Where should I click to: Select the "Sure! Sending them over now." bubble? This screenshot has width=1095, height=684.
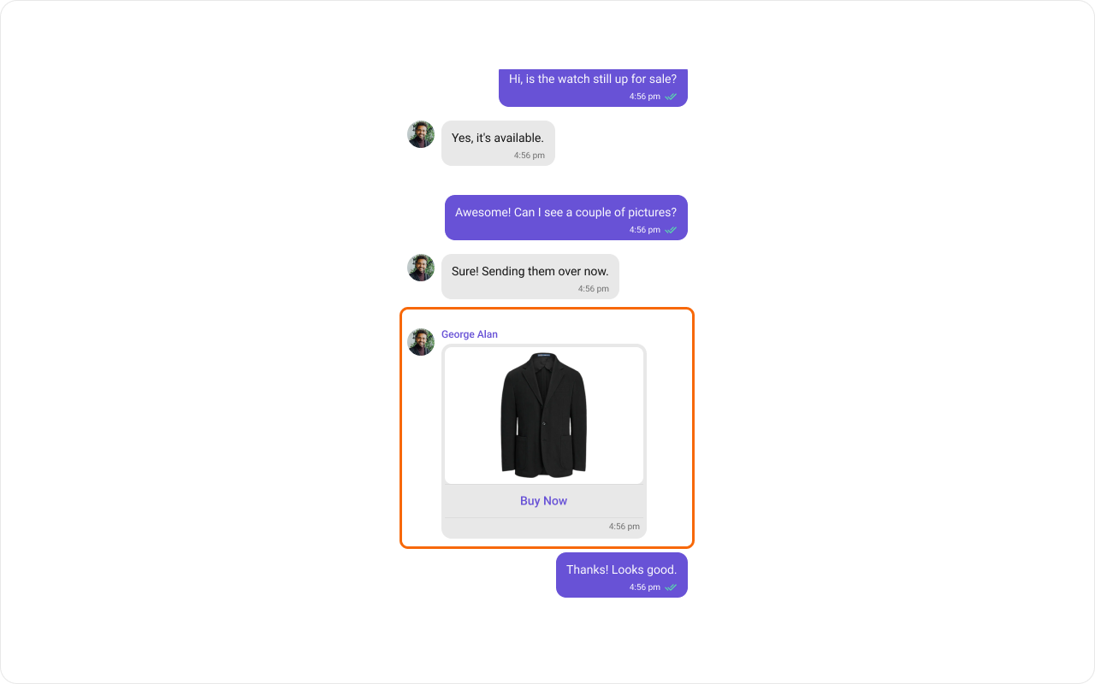[530, 276]
